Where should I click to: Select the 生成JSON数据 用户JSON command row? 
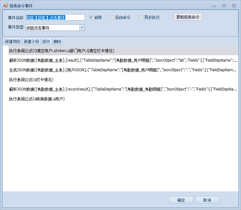tap(122, 70)
